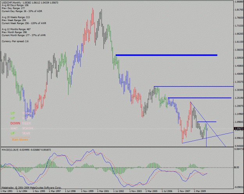Click the 1.30305 price axis label
The image size is (244, 194).
click(239, 90)
